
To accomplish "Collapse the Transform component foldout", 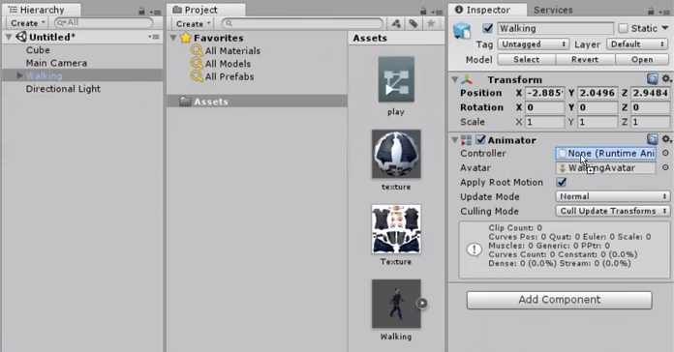I will pos(455,79).
